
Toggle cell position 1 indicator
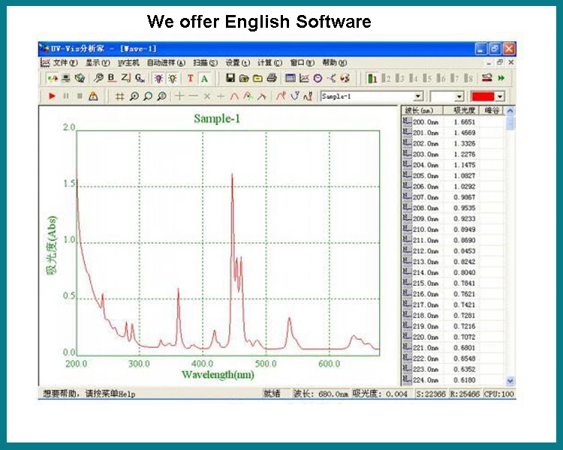pos(372,78)
